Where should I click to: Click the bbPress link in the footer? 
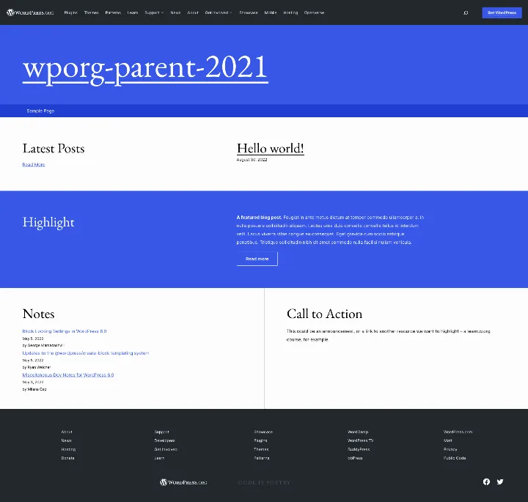point(355,458)
